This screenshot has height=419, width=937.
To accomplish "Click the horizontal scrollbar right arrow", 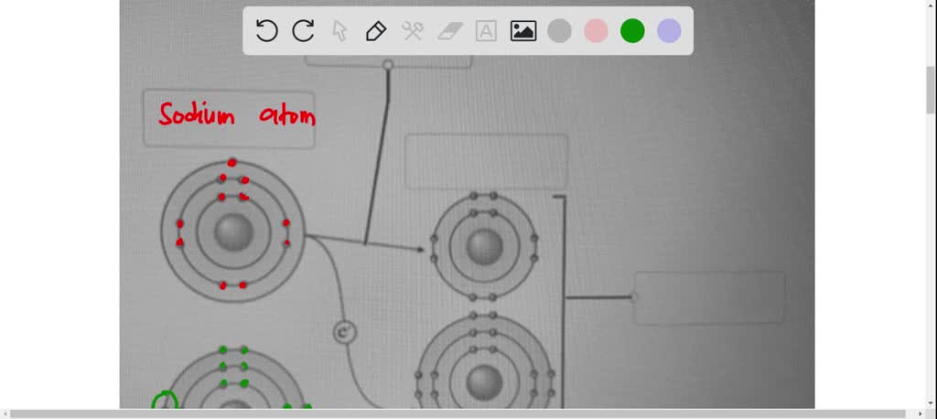I will point(921,414).
